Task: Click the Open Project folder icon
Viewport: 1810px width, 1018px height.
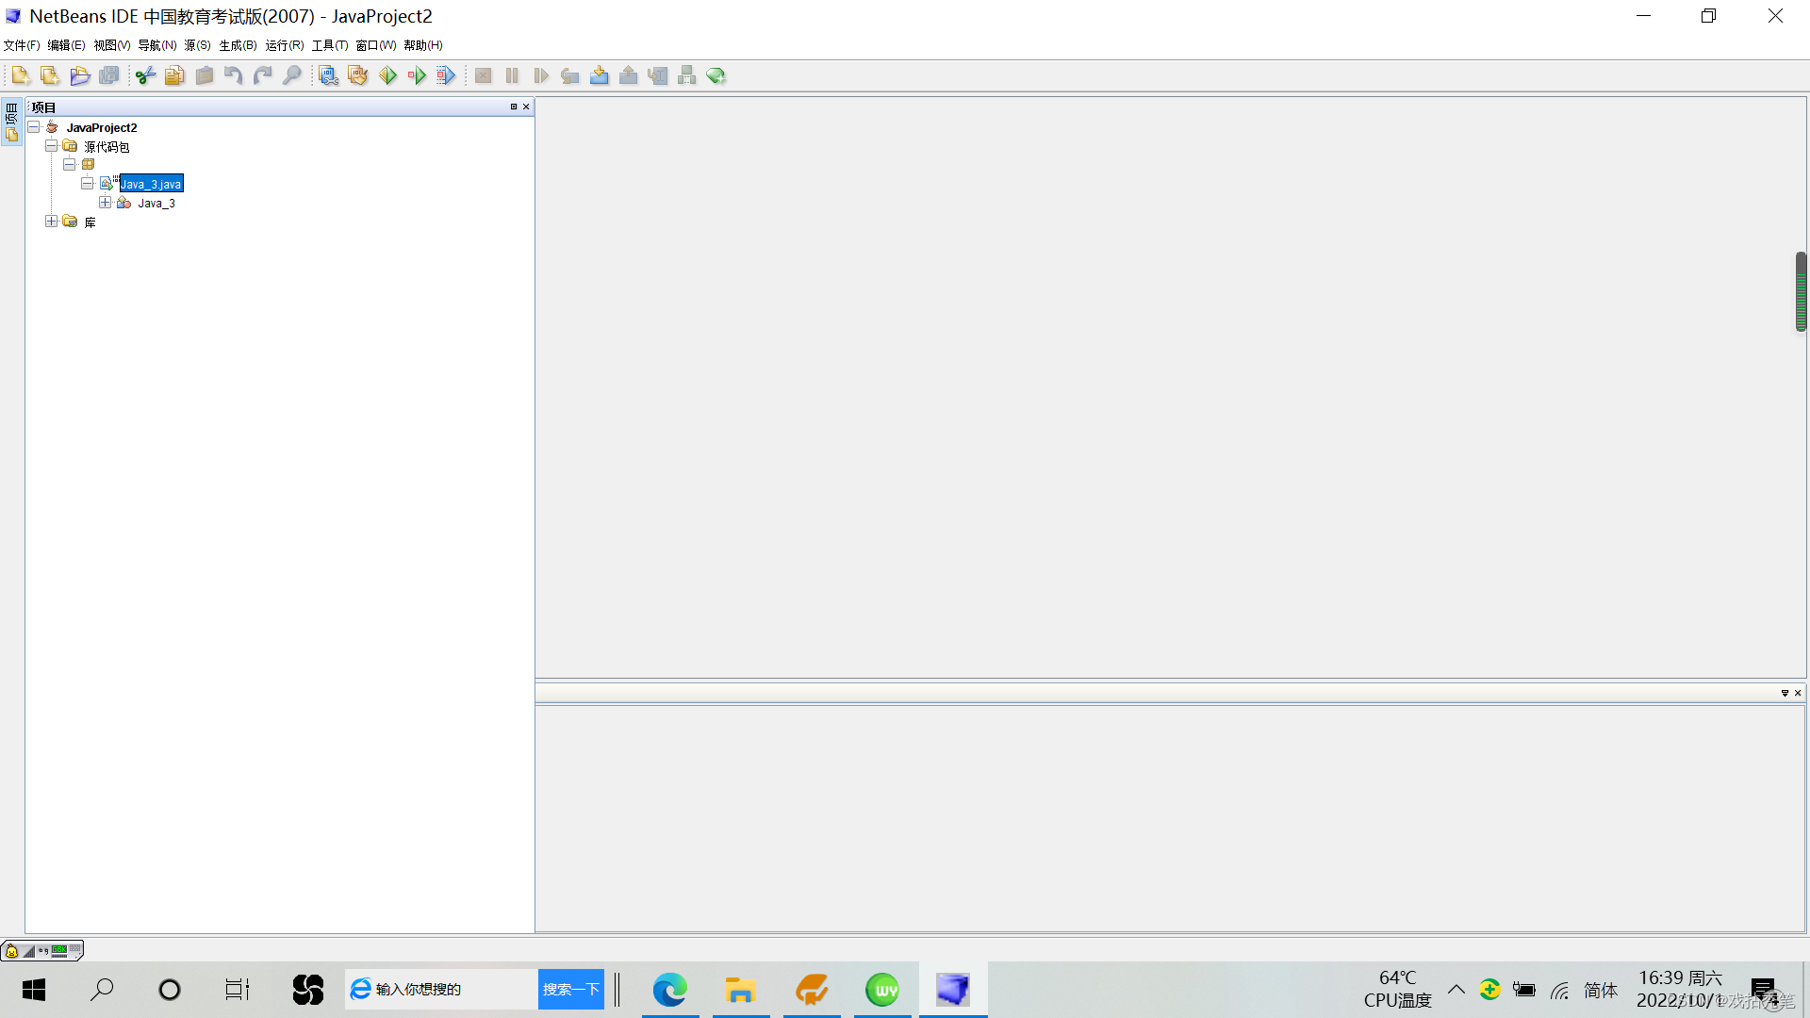Action: click(x=79, y=75)
